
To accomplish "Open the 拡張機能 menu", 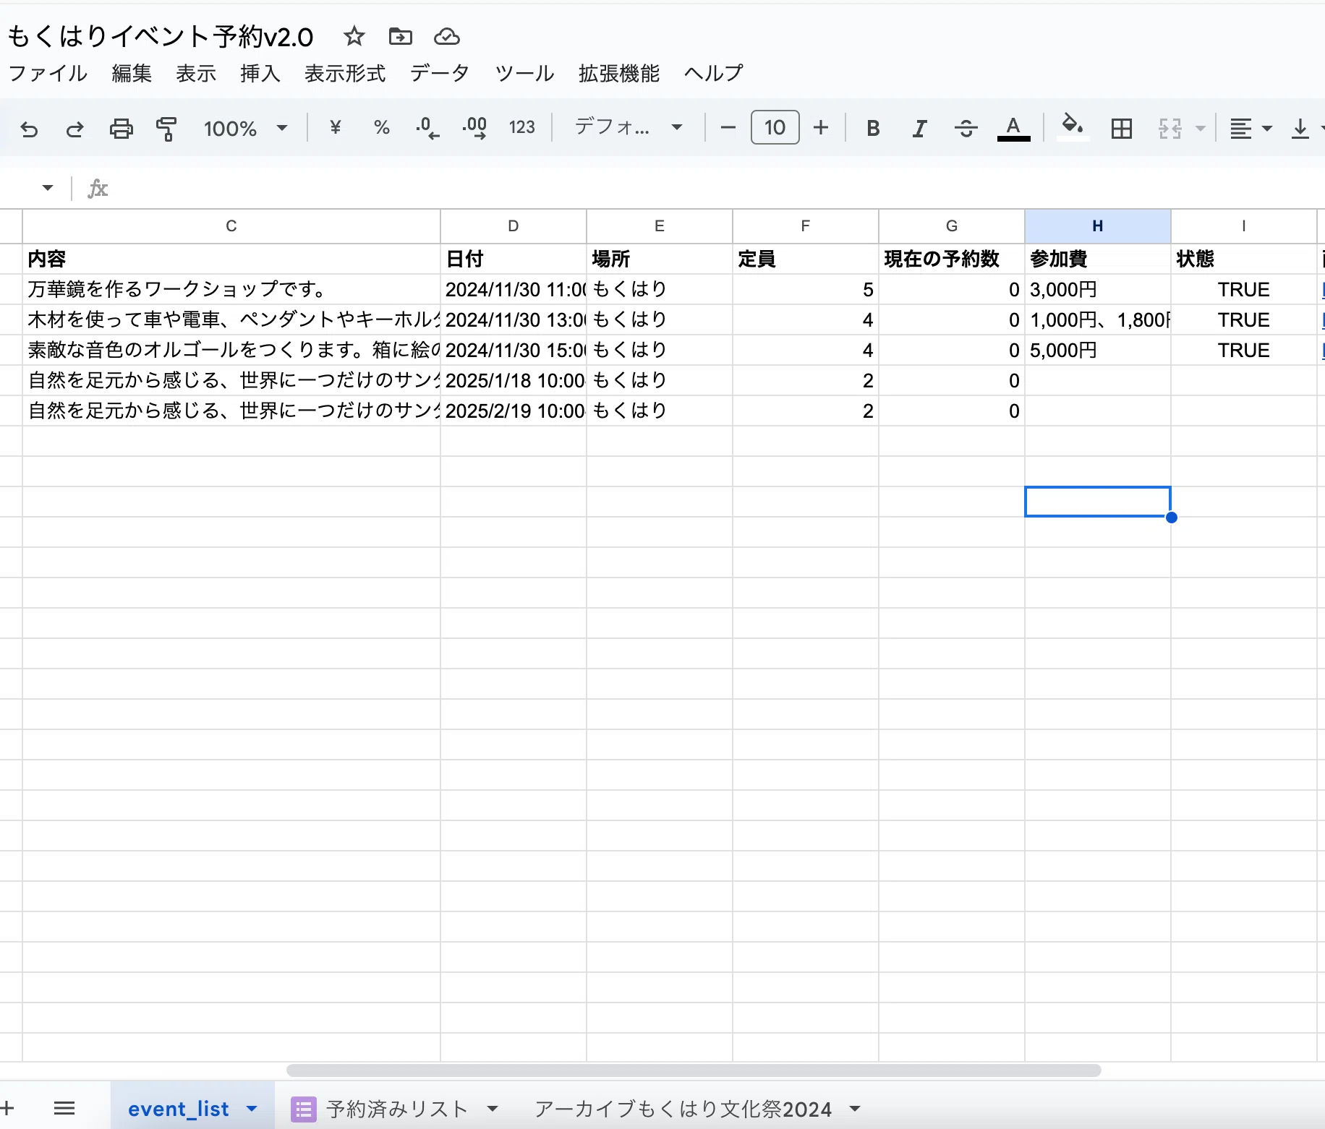I will (x=619, y=73).
